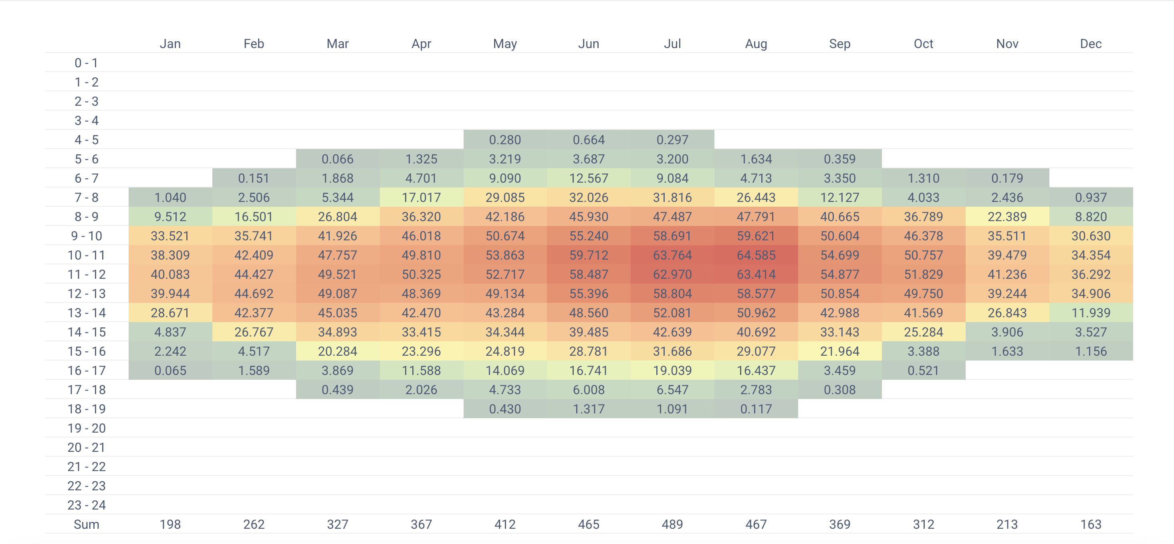Click the Sum total 163 for Dec
This screenshot has width=1174, height=544.
(x=1091, y=524)
